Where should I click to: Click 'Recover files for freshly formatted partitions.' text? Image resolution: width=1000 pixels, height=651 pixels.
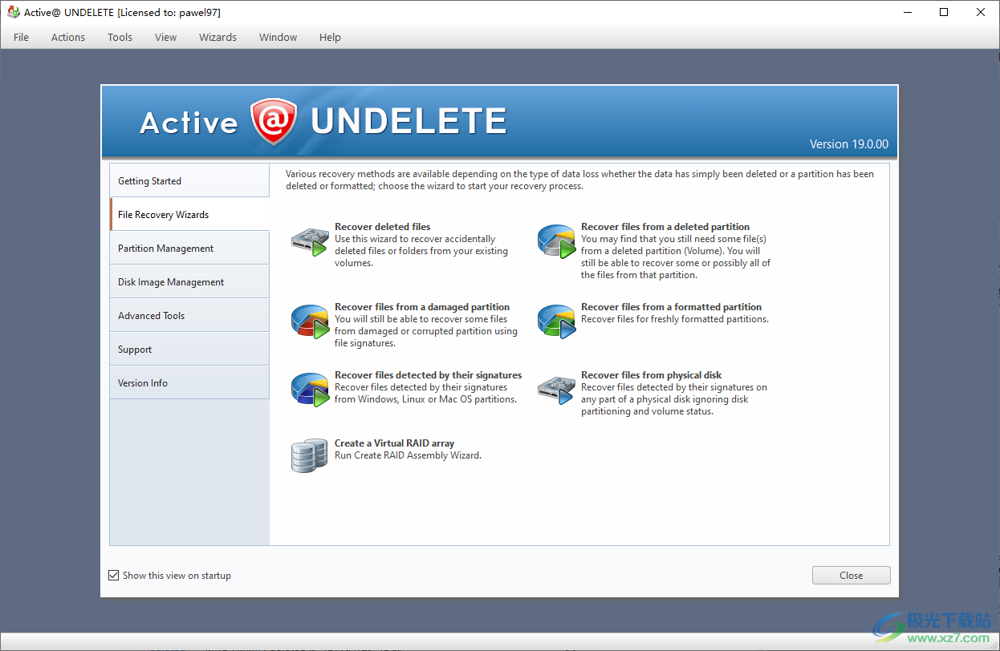(x=675, y=319)
